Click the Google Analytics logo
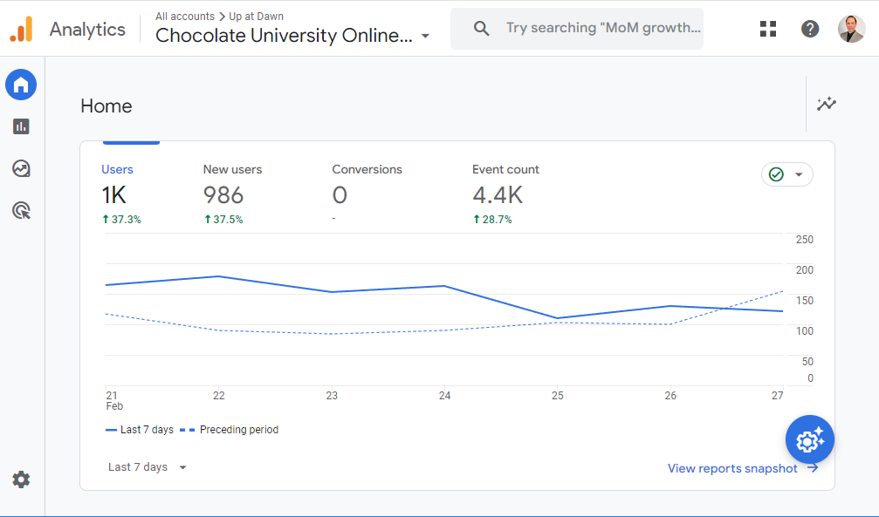The height and width of the screenshot is (517, 879). 21,29
